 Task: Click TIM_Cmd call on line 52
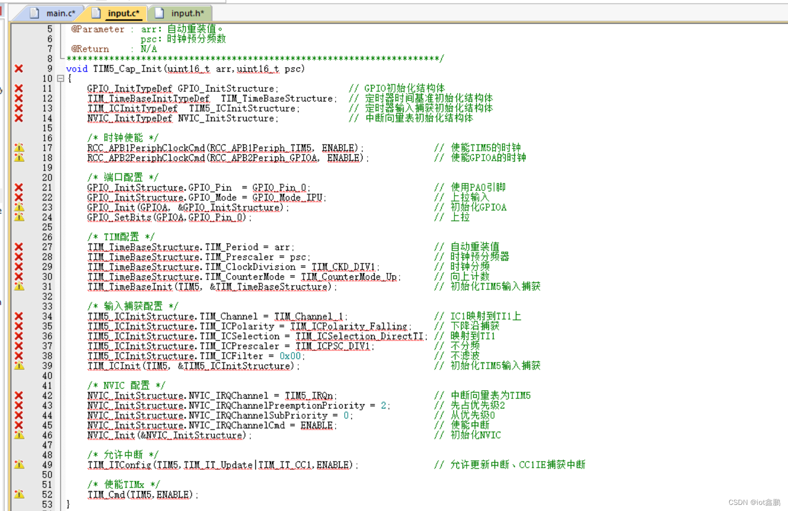106,495
